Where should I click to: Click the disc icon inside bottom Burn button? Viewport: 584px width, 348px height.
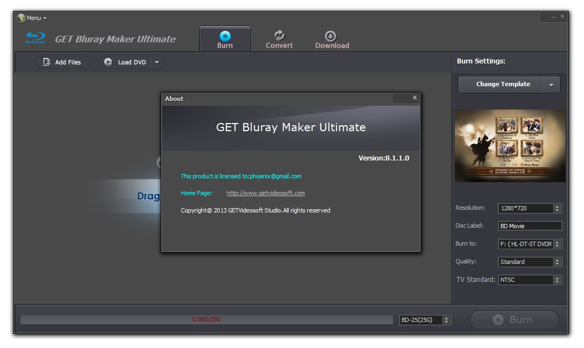point(498,319)
